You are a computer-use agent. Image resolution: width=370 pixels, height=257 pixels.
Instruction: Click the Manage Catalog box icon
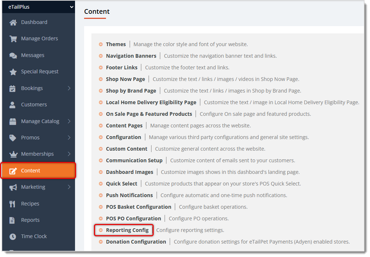[13, 122]
